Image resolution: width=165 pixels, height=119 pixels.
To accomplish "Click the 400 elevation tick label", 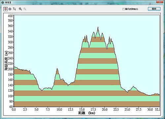I will (x=10, y=16).
